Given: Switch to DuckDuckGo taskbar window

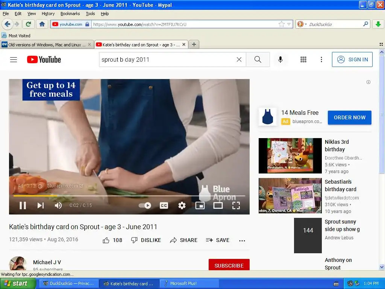Looking at the screenshot, I should [x=68, y=283].
